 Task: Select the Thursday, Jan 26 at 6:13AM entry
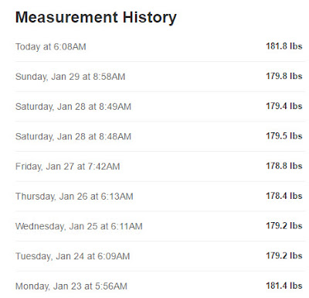coord(160,197)
